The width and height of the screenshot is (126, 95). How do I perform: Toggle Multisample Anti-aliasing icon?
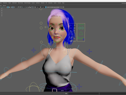(x=22, y=7)
